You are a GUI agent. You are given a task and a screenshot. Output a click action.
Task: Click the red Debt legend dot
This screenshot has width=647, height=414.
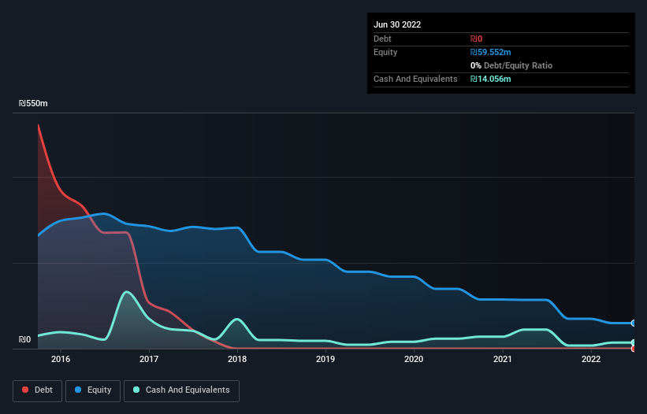pos(25,390)
